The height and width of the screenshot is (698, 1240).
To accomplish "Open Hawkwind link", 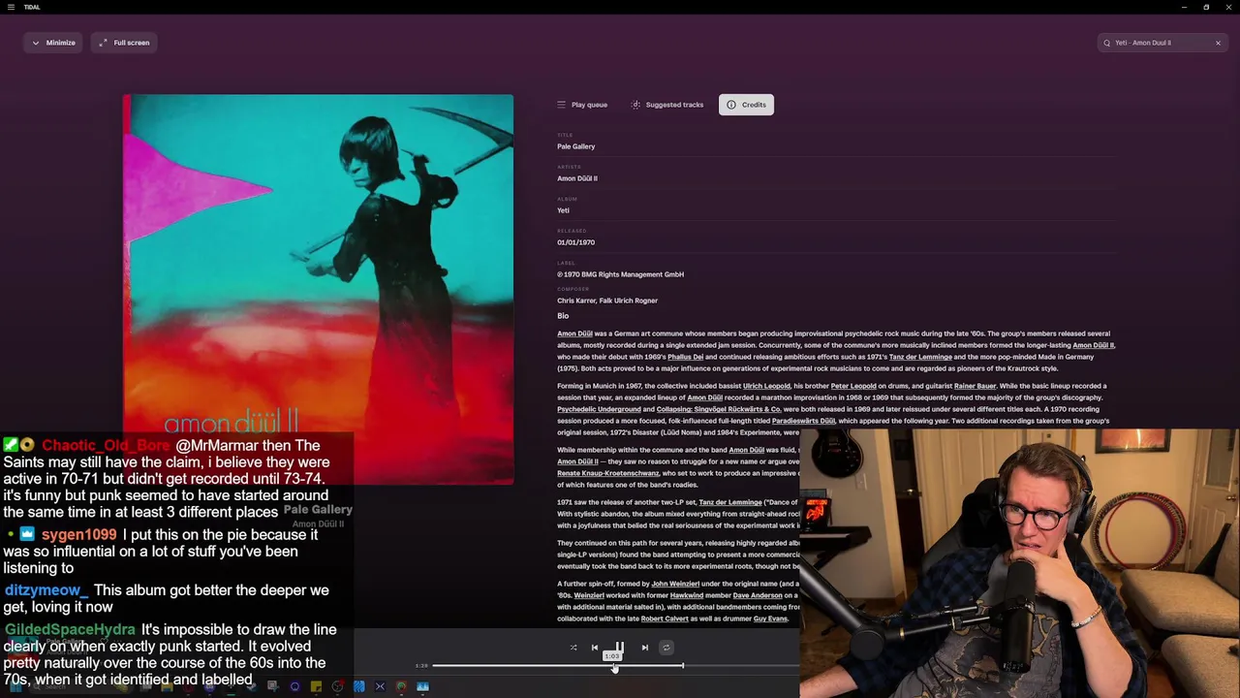I will point(687,595).
